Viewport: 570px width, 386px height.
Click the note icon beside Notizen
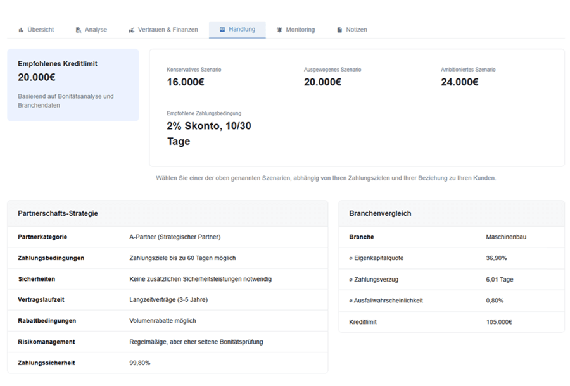339,30
